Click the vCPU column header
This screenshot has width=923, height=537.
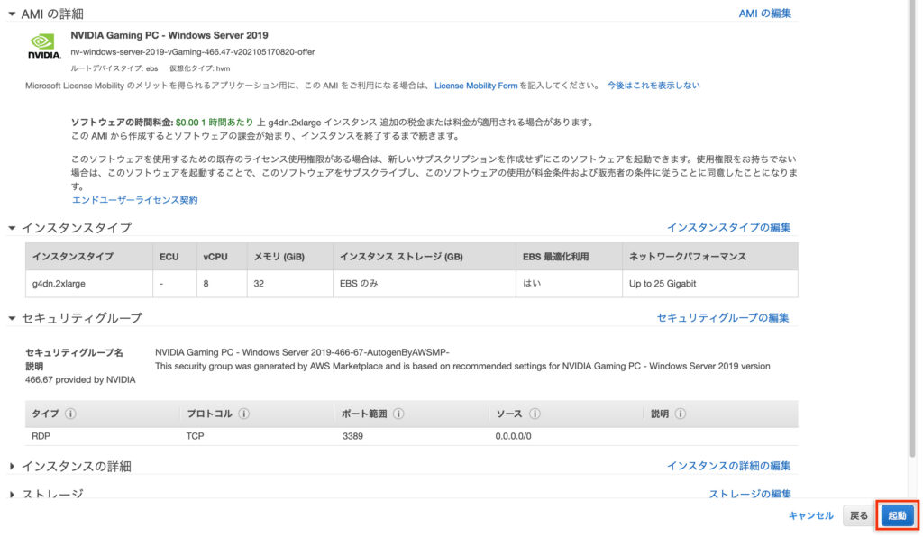click(x=222, y=257)
